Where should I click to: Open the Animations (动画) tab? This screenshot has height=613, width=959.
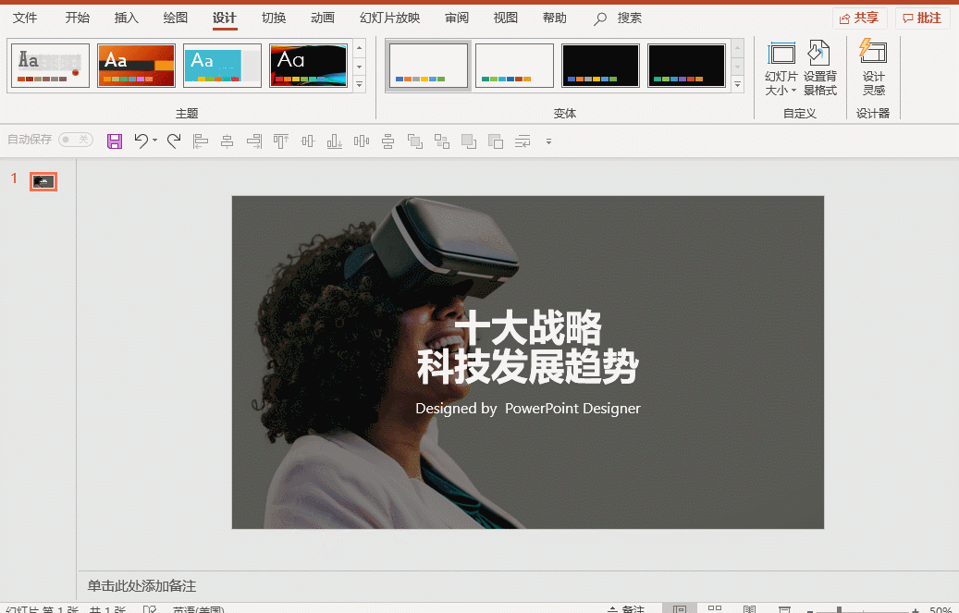[x=323, y=18]
